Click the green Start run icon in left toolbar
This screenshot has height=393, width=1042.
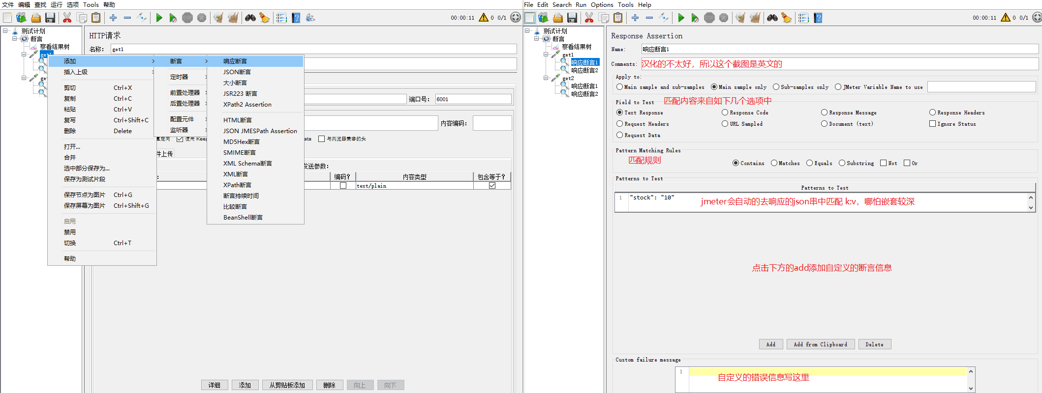159,18
